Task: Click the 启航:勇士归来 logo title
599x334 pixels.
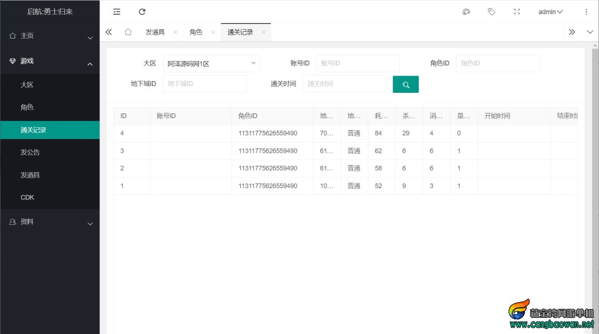Action: tap(50, 12)
